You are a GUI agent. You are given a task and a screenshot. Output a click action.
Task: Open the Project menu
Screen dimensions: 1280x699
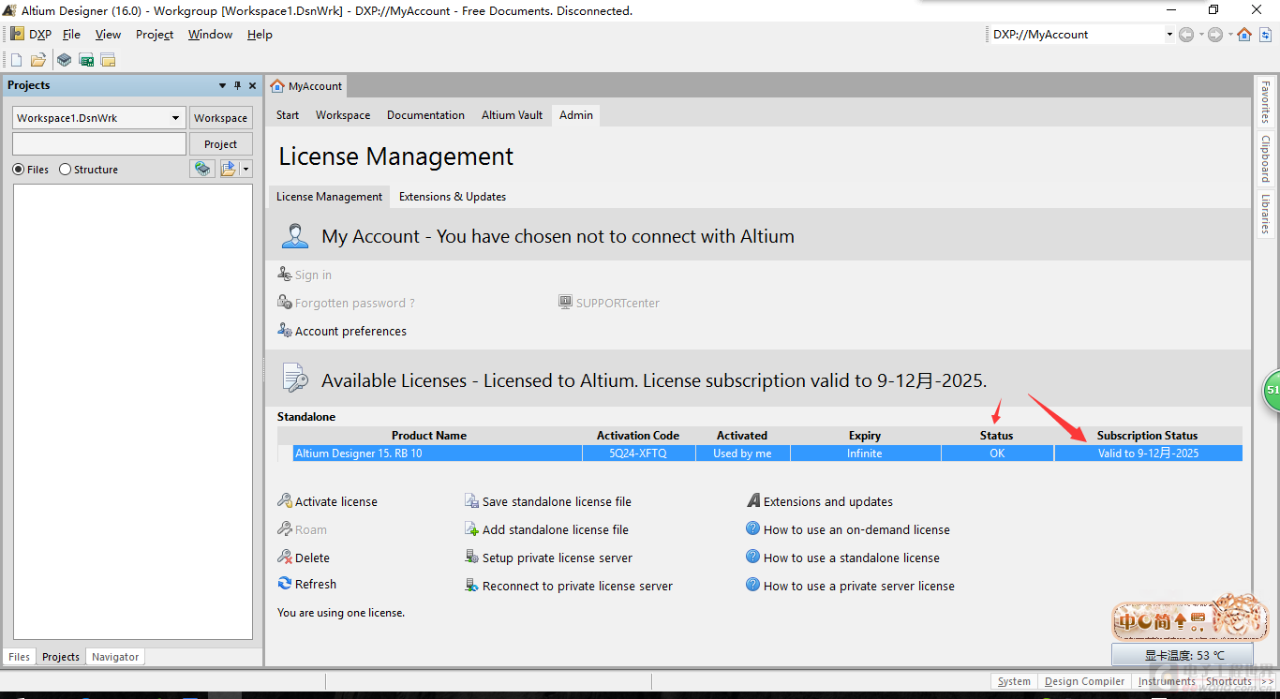154,35
